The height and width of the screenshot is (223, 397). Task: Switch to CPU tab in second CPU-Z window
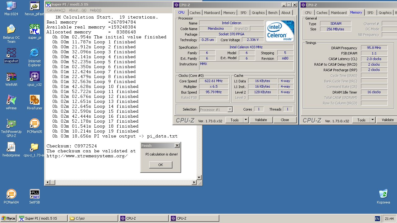point(308,13)
